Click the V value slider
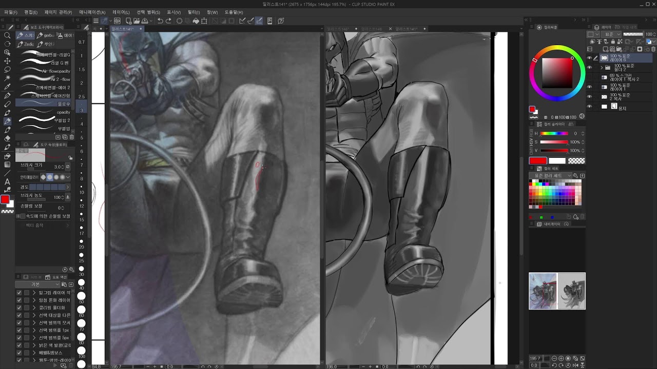 pyautogui.click(x=555, y=151)
